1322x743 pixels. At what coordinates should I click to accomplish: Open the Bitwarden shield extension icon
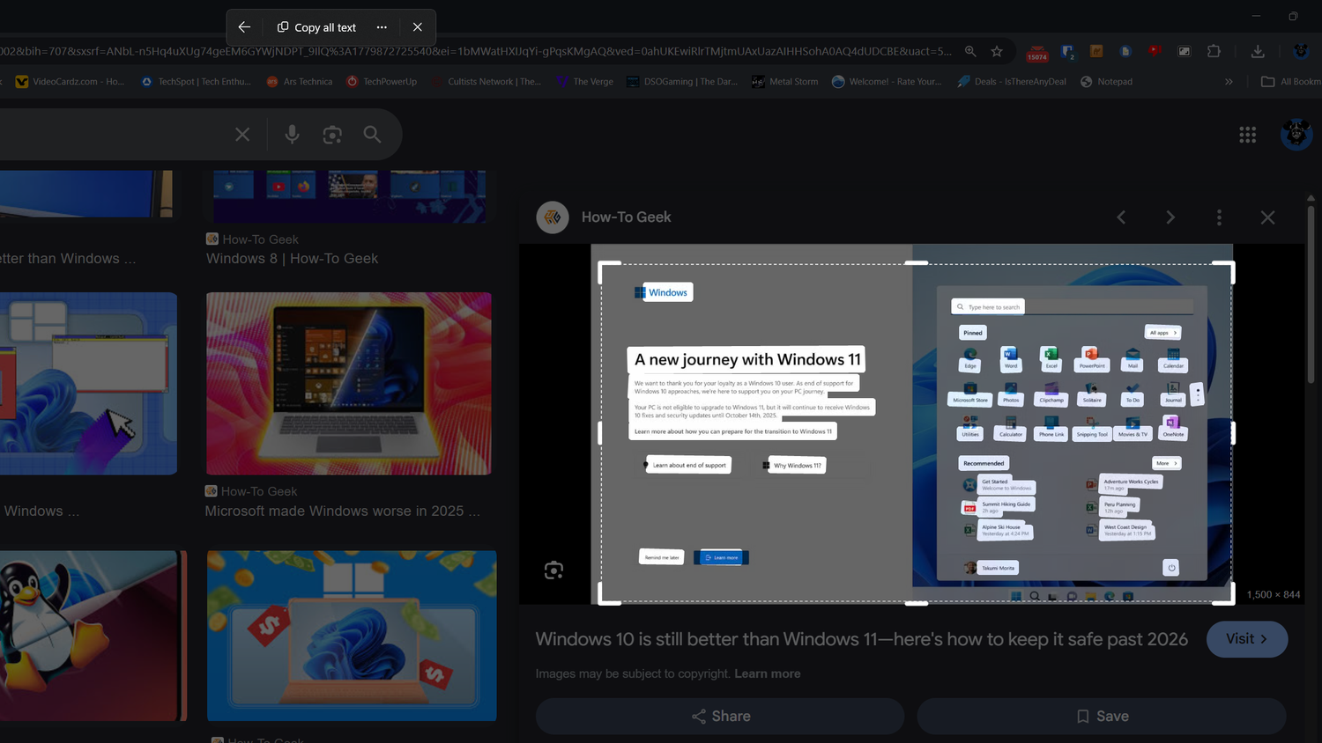(x=1067, y=51)
